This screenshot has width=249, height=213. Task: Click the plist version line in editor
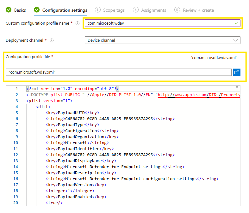(x=49, y=101)
